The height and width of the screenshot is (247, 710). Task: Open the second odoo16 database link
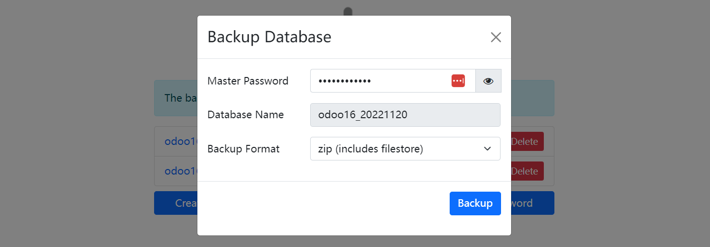pos(180,171)
